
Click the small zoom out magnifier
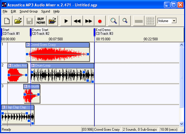click(x=125, y=21)
